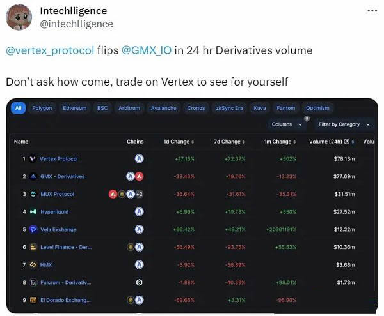Click the HMX logo icon
Viewport: 384px width, 316px height.
[x=33, y=265]
